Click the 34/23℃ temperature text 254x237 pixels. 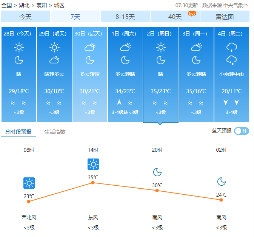pyautogui.click(x=125, y=91)
